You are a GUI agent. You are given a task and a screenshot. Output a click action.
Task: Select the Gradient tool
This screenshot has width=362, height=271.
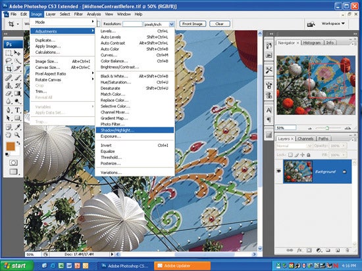tap(17, 93)
